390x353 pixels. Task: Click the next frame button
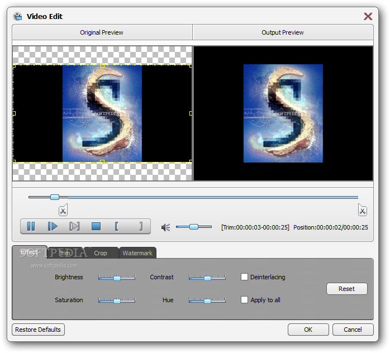coord(74,226)
